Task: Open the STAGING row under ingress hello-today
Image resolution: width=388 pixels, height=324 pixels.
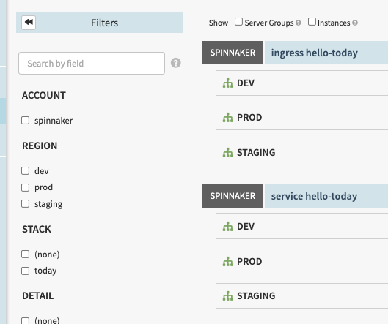Action: click(302, 153)
